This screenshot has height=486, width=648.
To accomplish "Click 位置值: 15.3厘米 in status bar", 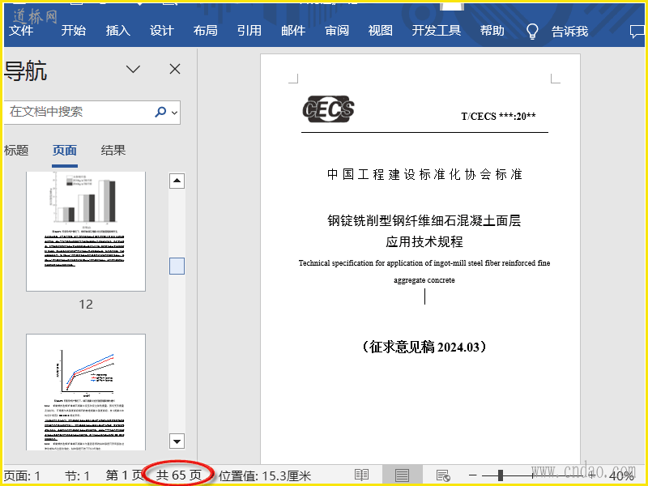I will (x=265, y=476).
